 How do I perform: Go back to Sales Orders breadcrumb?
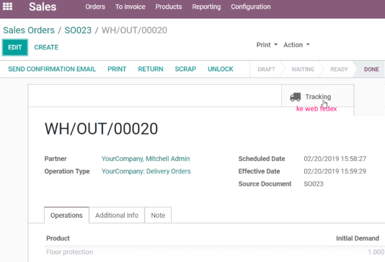pyautogui.click(x=29, y=30)
